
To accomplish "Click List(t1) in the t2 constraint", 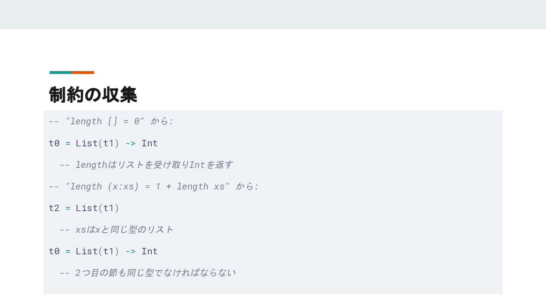I will coord(97,208).
